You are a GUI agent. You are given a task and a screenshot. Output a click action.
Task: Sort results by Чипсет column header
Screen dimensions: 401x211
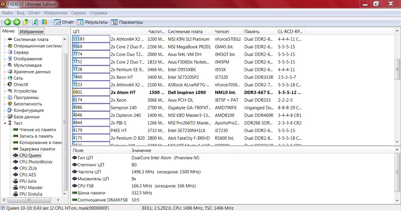point(222,31)
